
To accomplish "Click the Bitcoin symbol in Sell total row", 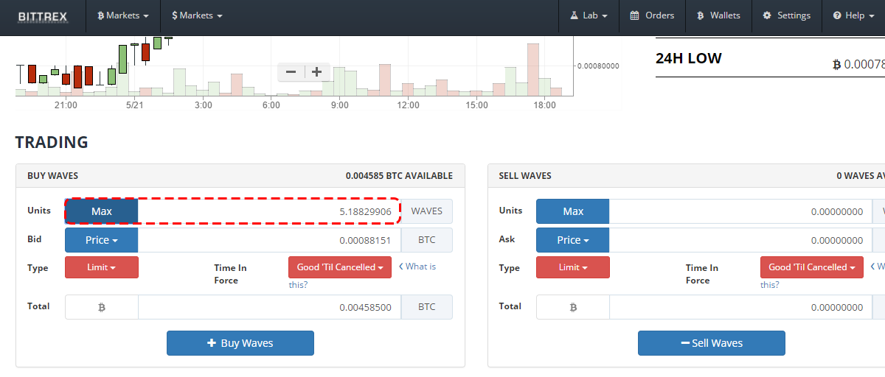I will tap(573, 307).
